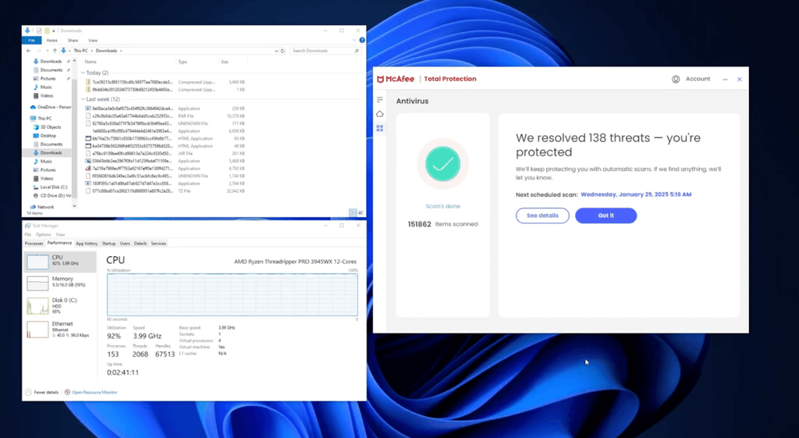This screenshot has height=438, width=799.
Task: Expand the Explorer ribbon chevron
Action: (x=354, y=41)
